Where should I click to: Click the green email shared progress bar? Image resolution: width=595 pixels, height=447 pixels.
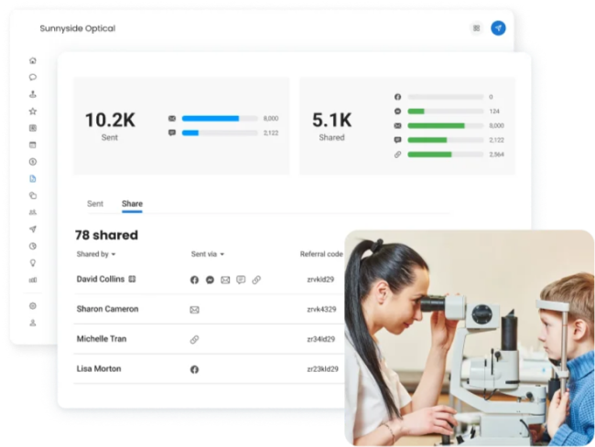(x=436, y=125)
